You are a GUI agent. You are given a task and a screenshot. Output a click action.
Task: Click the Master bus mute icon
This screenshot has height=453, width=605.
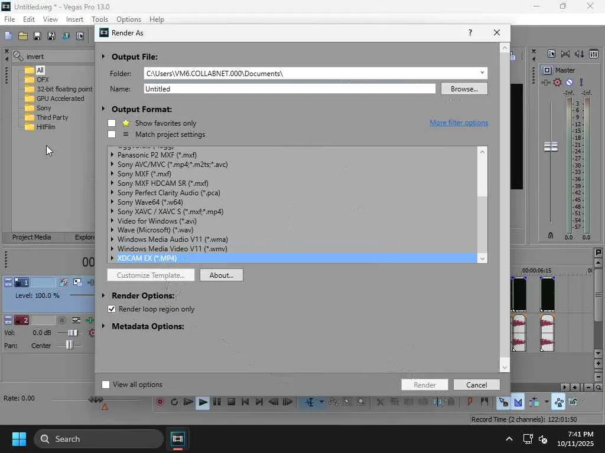[x=569, y=82]
